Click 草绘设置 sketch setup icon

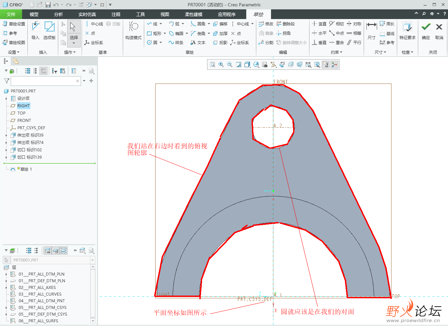14,24
